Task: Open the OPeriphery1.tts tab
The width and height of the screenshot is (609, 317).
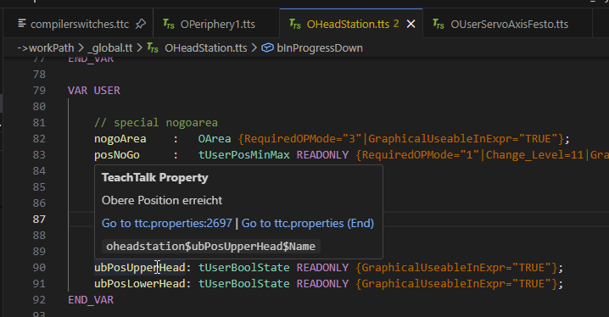Action: 217,24
